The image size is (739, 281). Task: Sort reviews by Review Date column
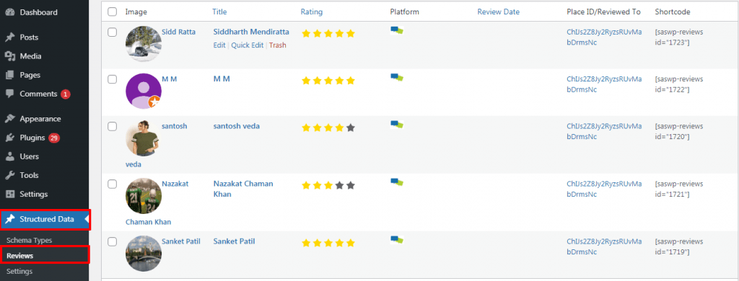498,12
